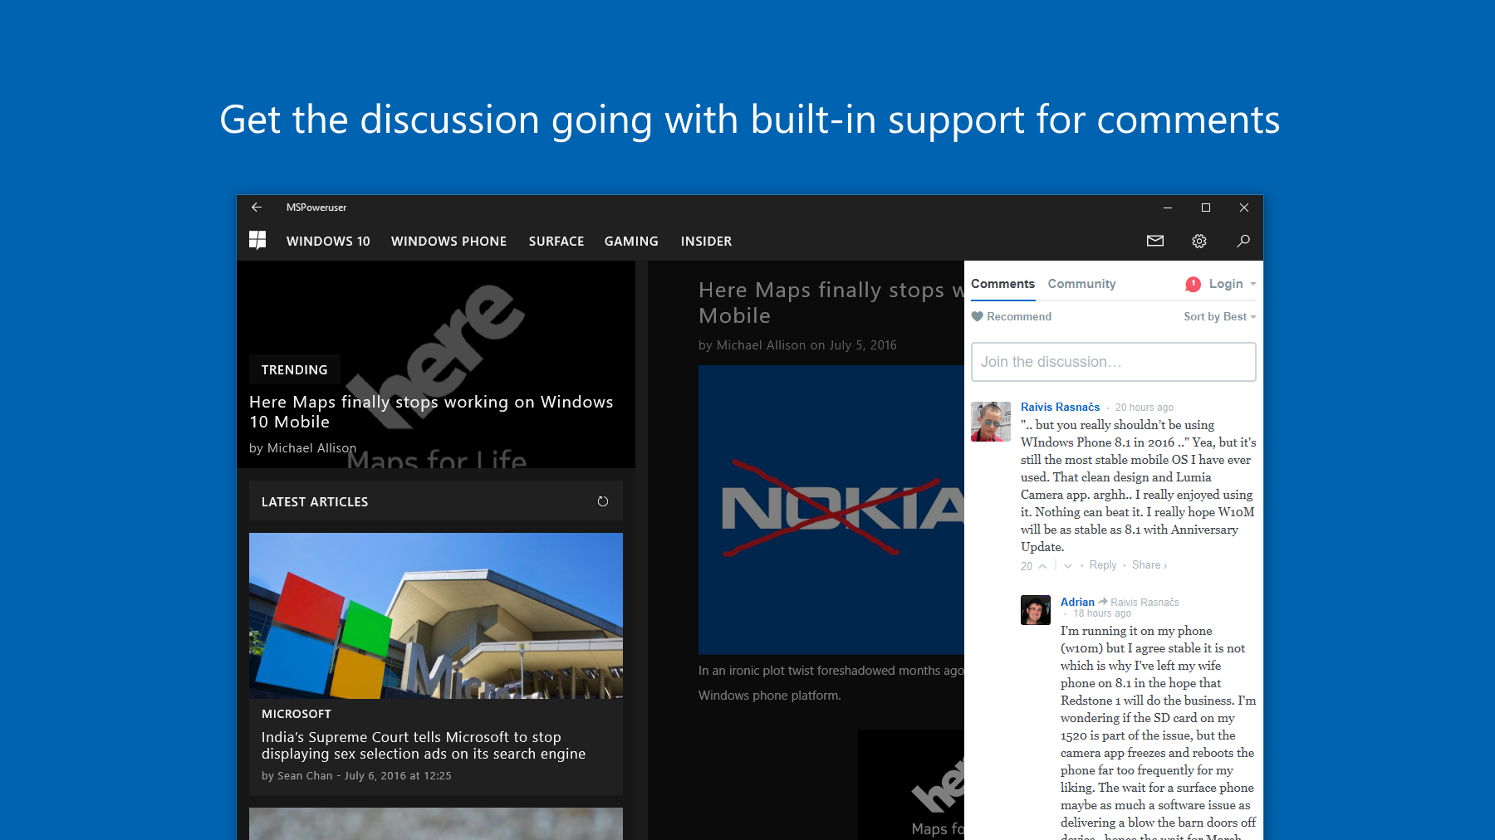1495x840 pixels.
Task: Click by Michael Allison on July 5, 2016
Action: [x=797, y=345]
